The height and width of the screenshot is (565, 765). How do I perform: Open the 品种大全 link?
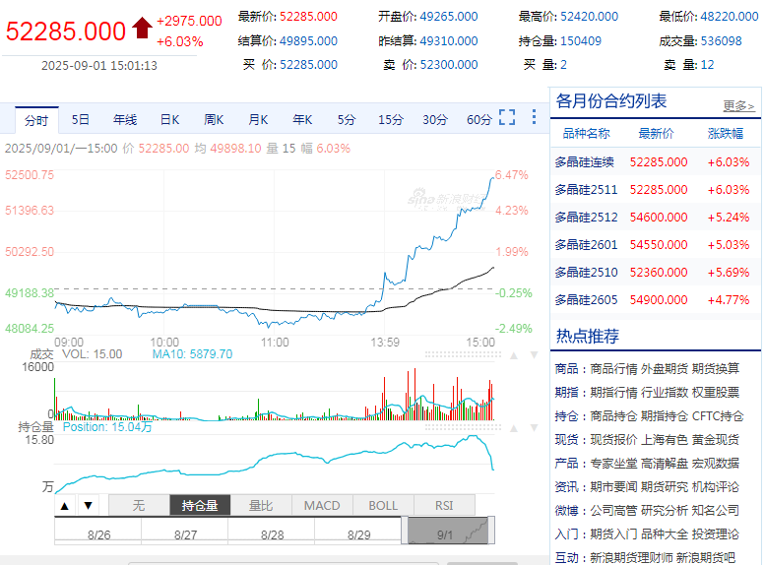(x=665, y=534)
